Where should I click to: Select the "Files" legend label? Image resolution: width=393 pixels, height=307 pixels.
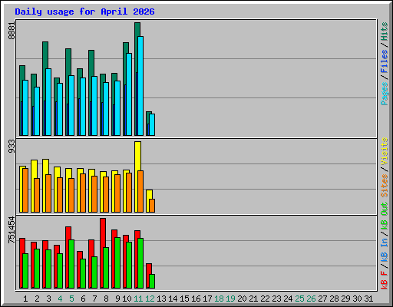tap(385, 61)
